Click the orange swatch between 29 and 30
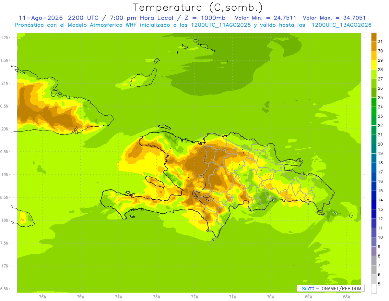 coord(374,56)
